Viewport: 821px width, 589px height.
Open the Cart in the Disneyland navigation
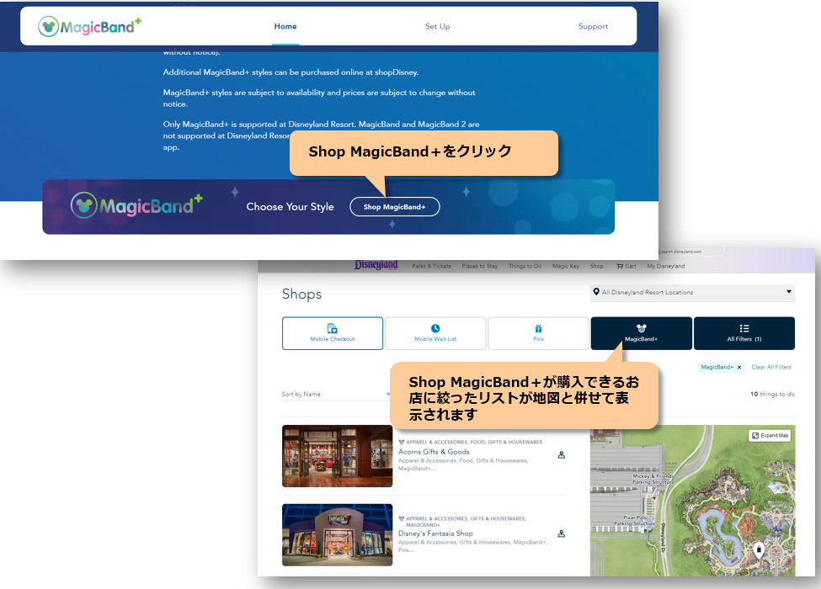[626, 266]
